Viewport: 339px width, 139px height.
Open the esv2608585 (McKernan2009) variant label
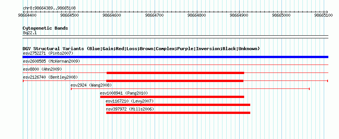click(51, 61)
